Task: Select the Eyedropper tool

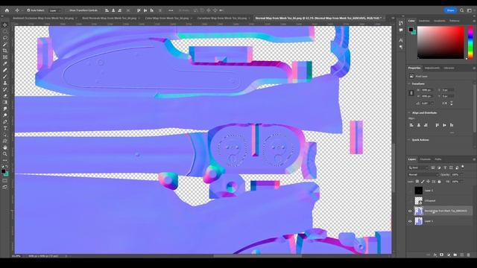Action: [5, 63]
